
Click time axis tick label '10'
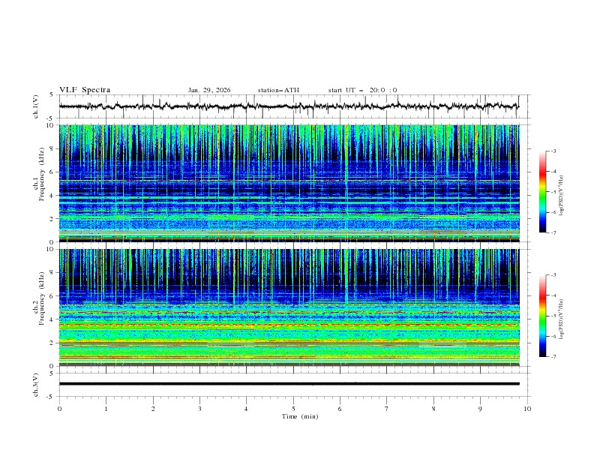point(527,409)
